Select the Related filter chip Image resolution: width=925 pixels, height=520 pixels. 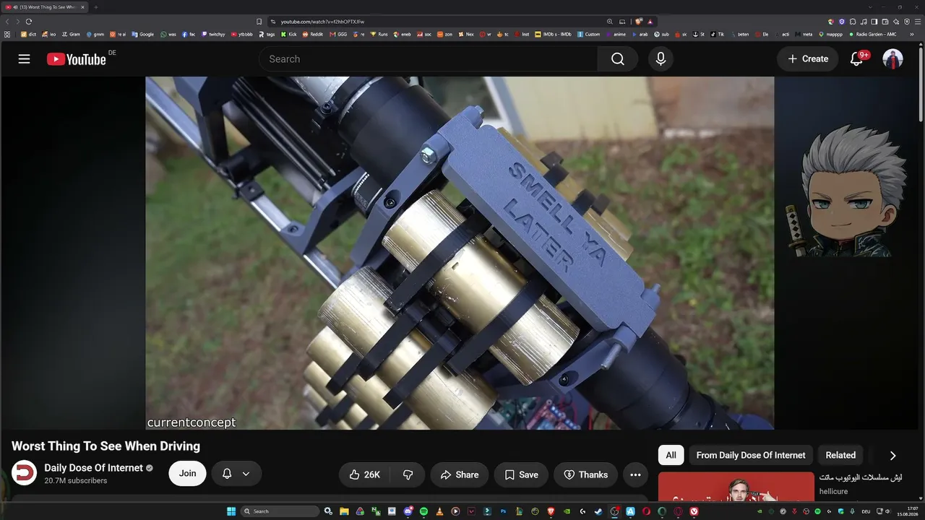(x=840, y=455)
